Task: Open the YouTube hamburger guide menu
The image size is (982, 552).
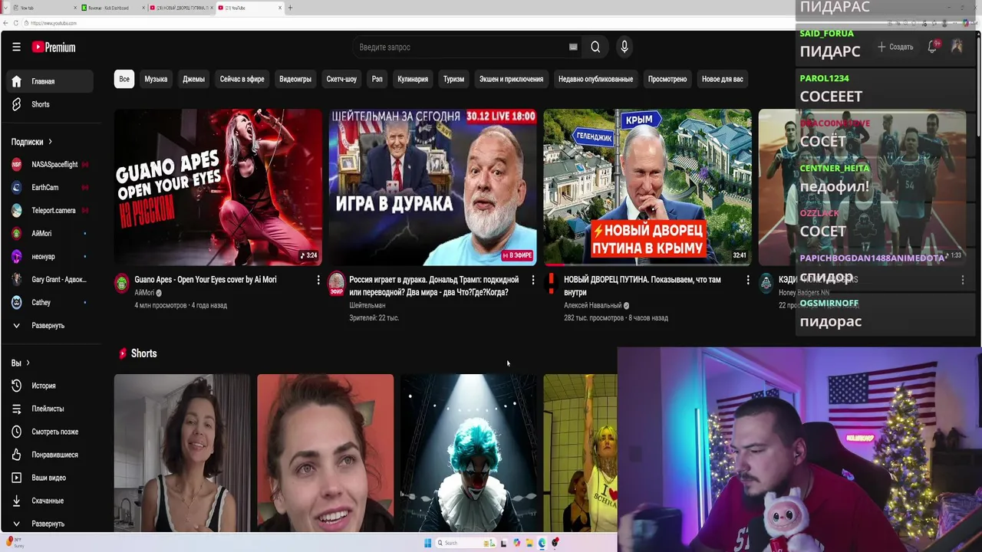Action: [16, 47]
